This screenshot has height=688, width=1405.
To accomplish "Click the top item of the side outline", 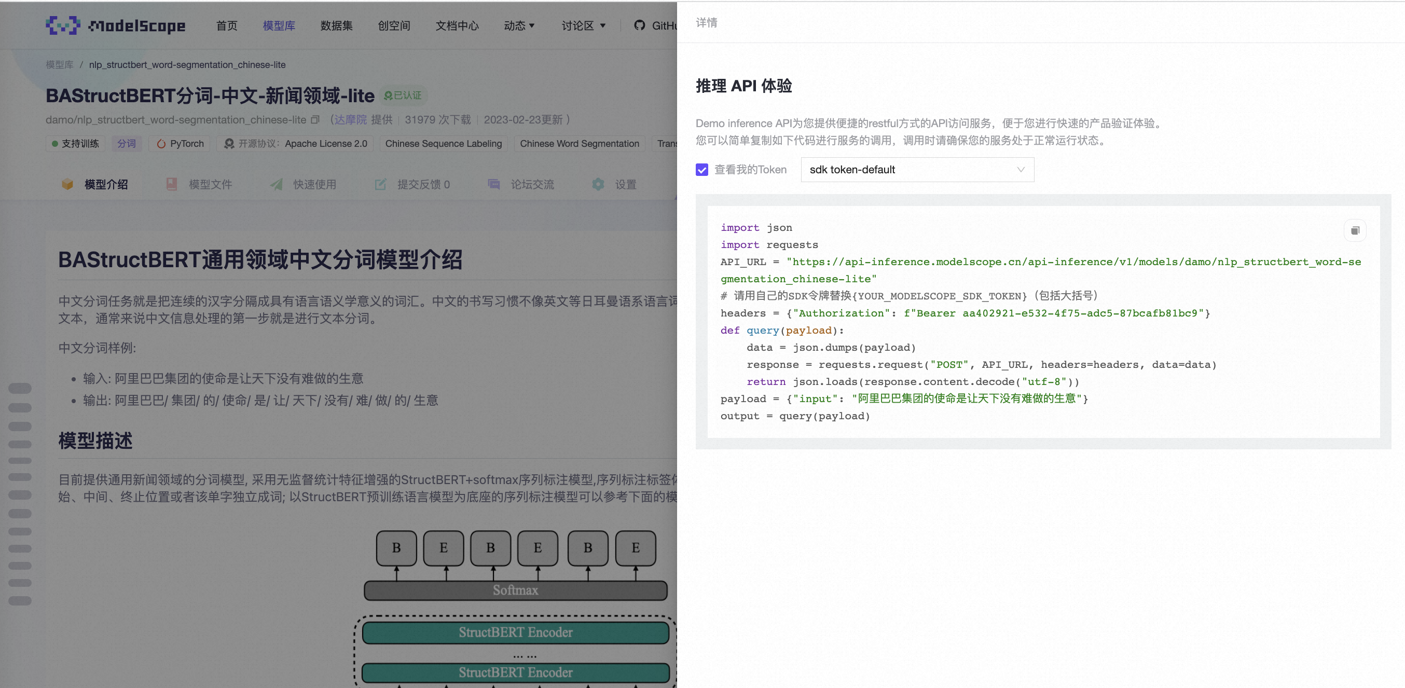I will coord(20,389).
